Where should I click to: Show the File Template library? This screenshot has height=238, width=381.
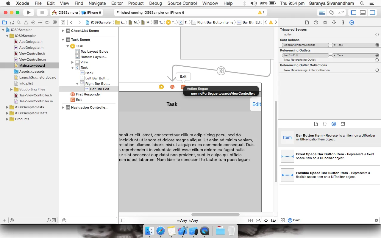click(x=316, y=124)
